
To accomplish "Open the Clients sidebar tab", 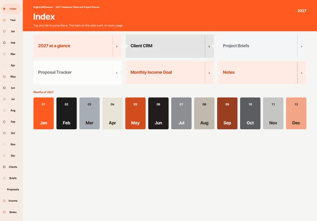I will tap(11, 167).
